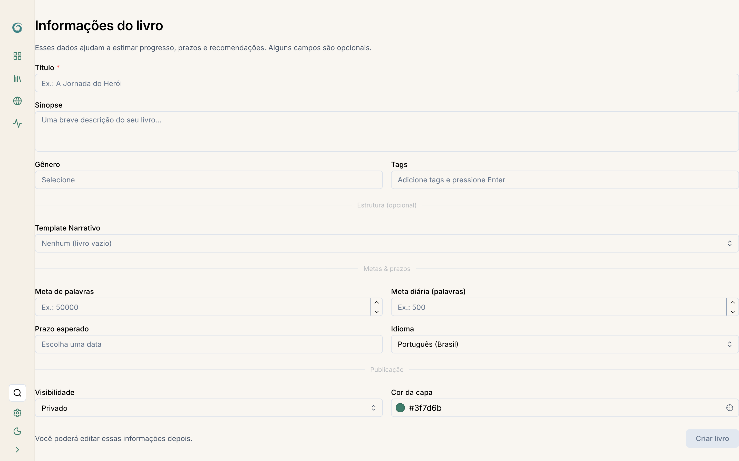Click the Título input field

387,83
